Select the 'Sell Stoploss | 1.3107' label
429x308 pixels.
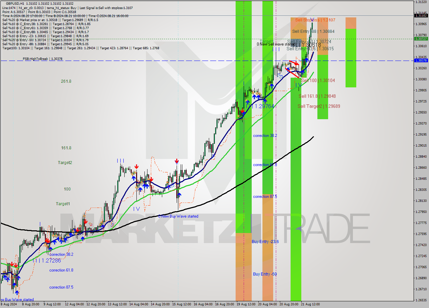click(315, 20)
